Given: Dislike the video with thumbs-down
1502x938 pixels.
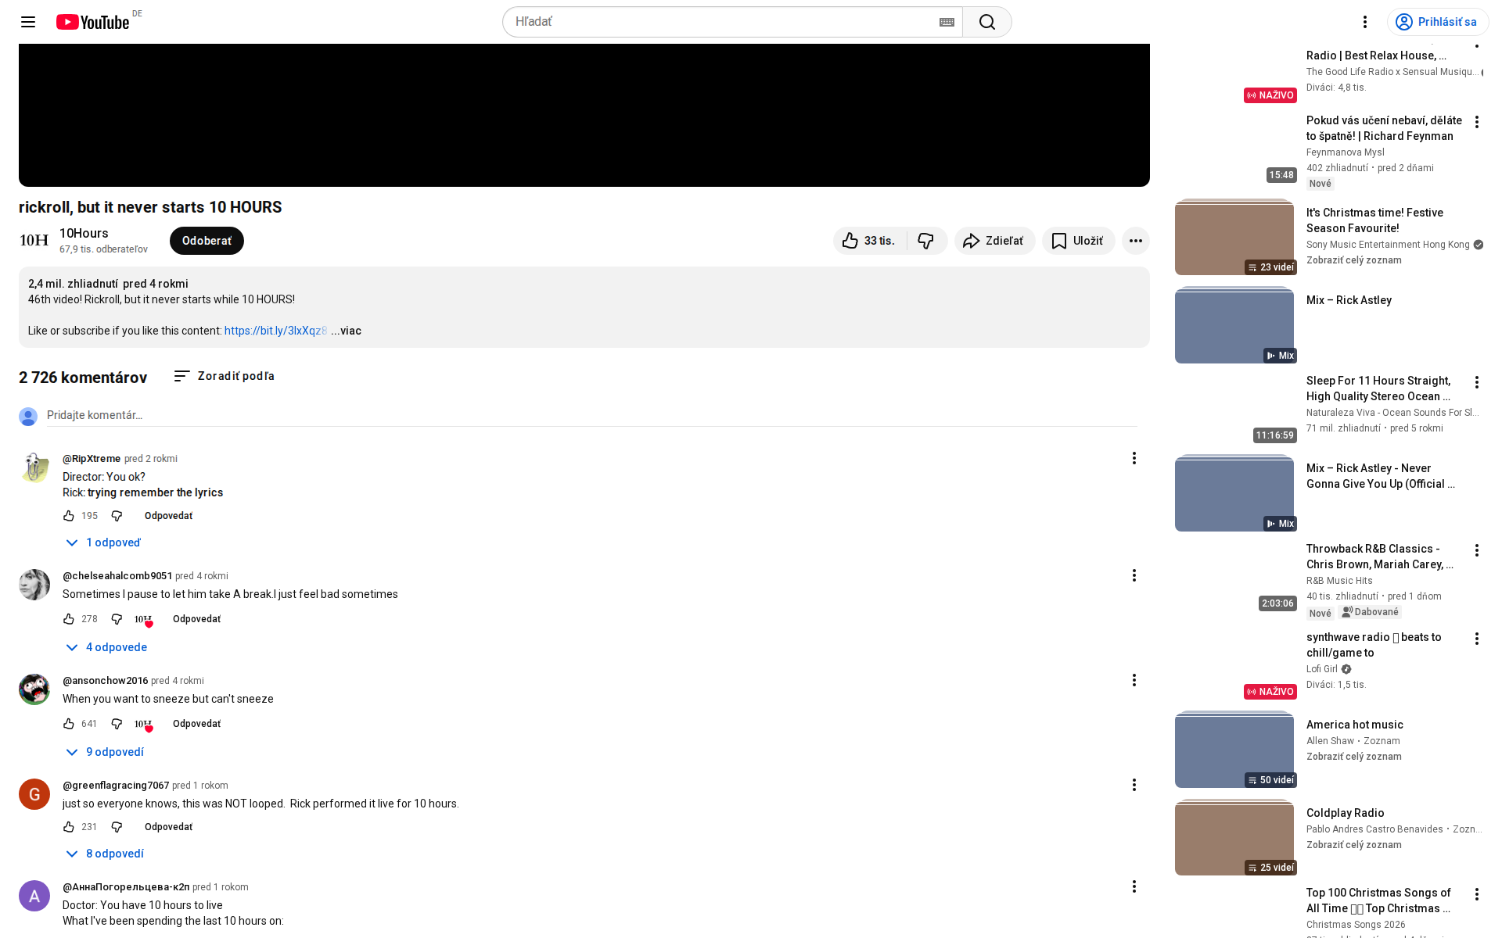Looking at the screenshot, I should (x=926, y=241).
